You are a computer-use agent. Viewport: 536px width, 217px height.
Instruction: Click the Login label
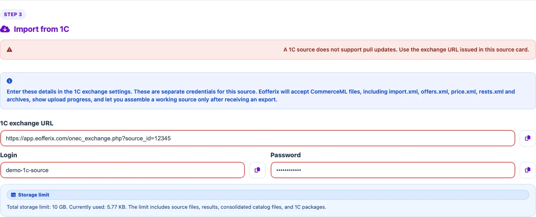click(9, 155)
